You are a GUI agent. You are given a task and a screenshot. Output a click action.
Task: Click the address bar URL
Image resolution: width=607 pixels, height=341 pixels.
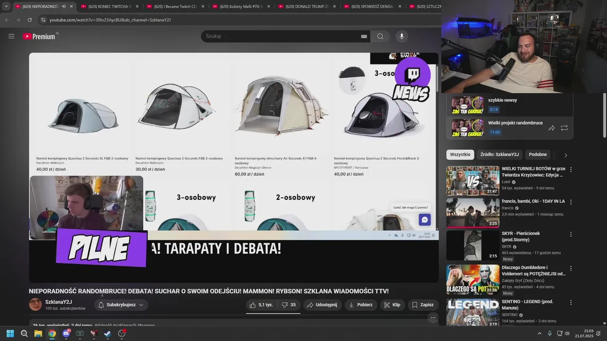click(110, 20)
